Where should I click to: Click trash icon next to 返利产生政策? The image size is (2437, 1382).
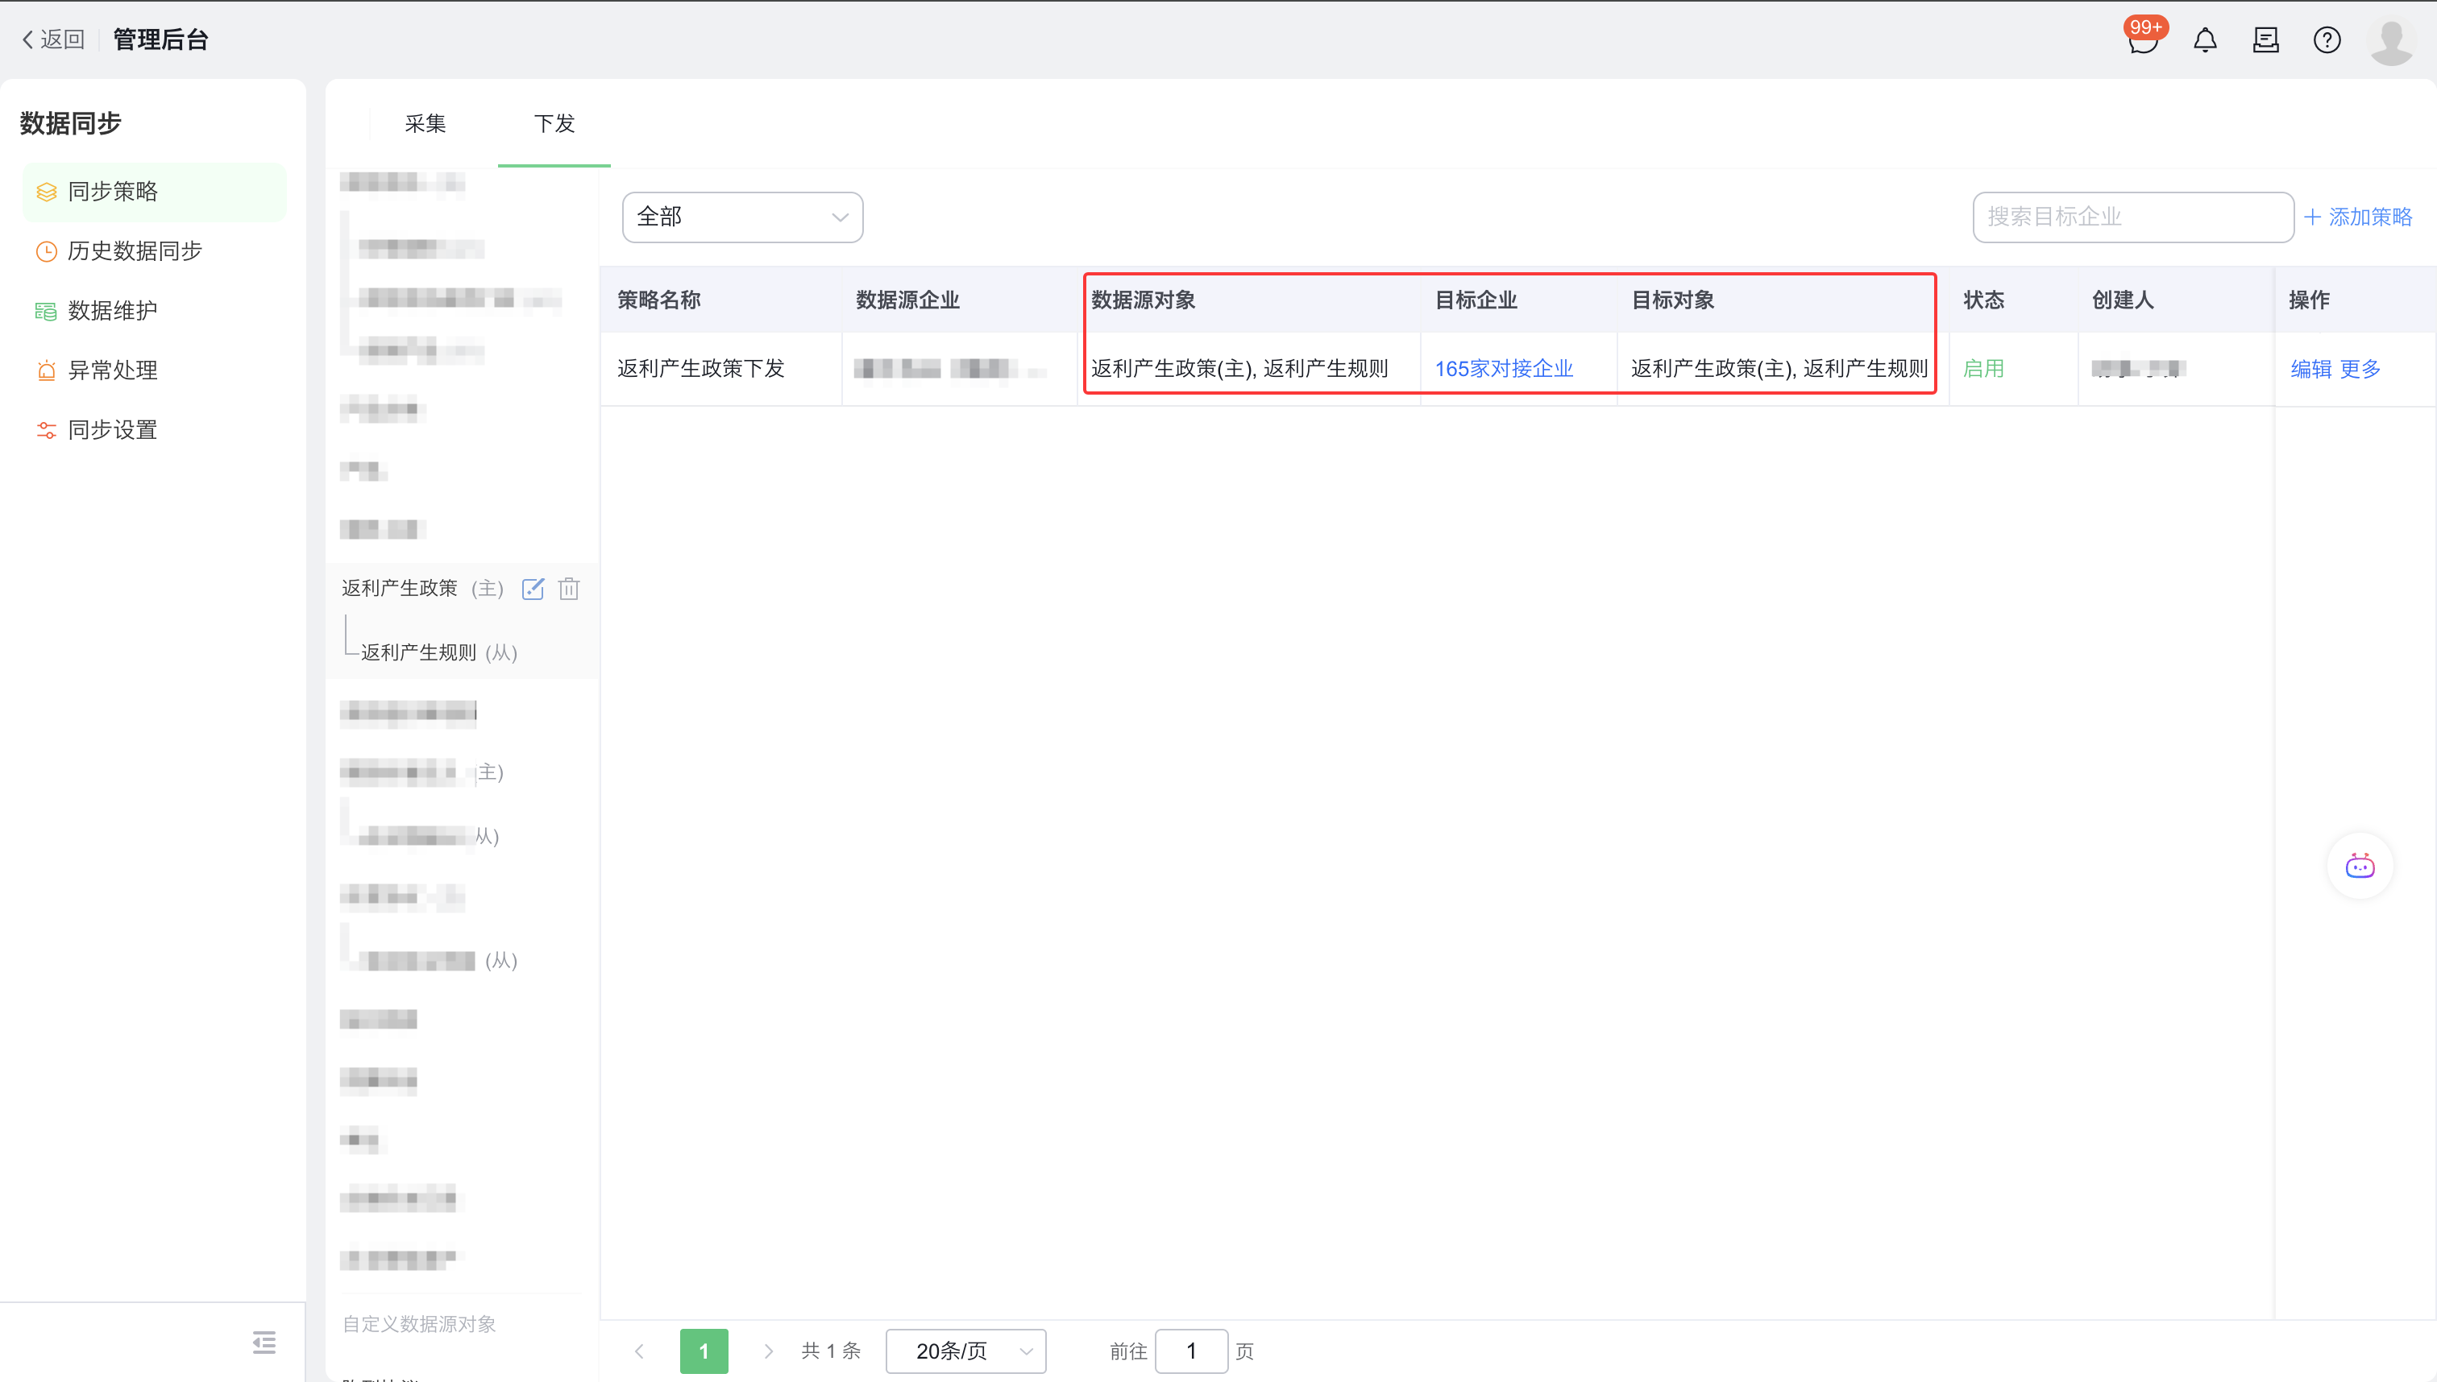click(569, 589)
